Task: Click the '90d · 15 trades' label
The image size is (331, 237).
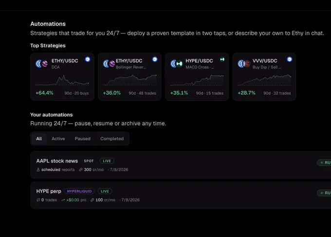Action: click(x=210, y=93)
